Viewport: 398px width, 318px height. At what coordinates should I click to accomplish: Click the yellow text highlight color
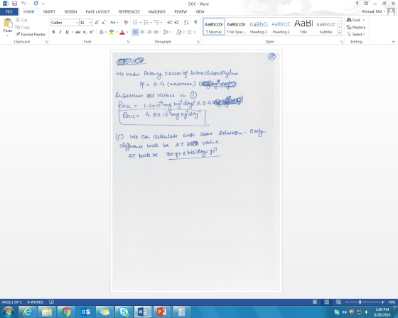[x=112, y=32]
